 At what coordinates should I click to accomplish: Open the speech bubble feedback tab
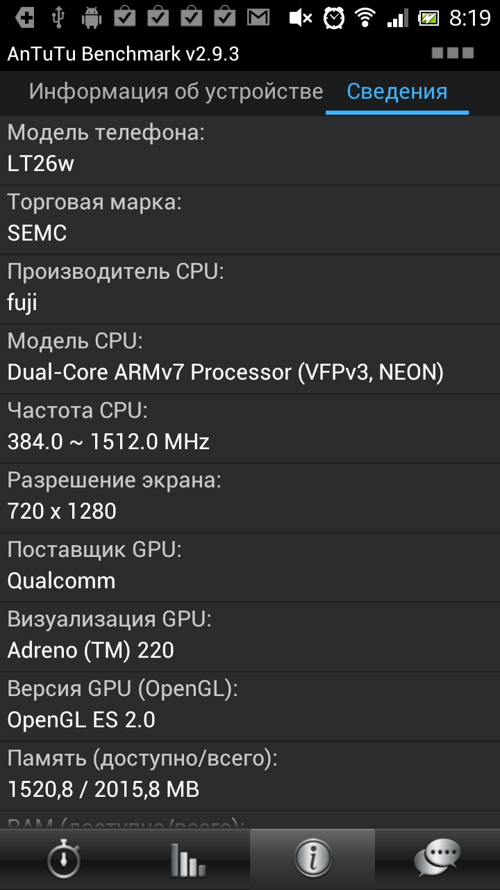point(437,859)
